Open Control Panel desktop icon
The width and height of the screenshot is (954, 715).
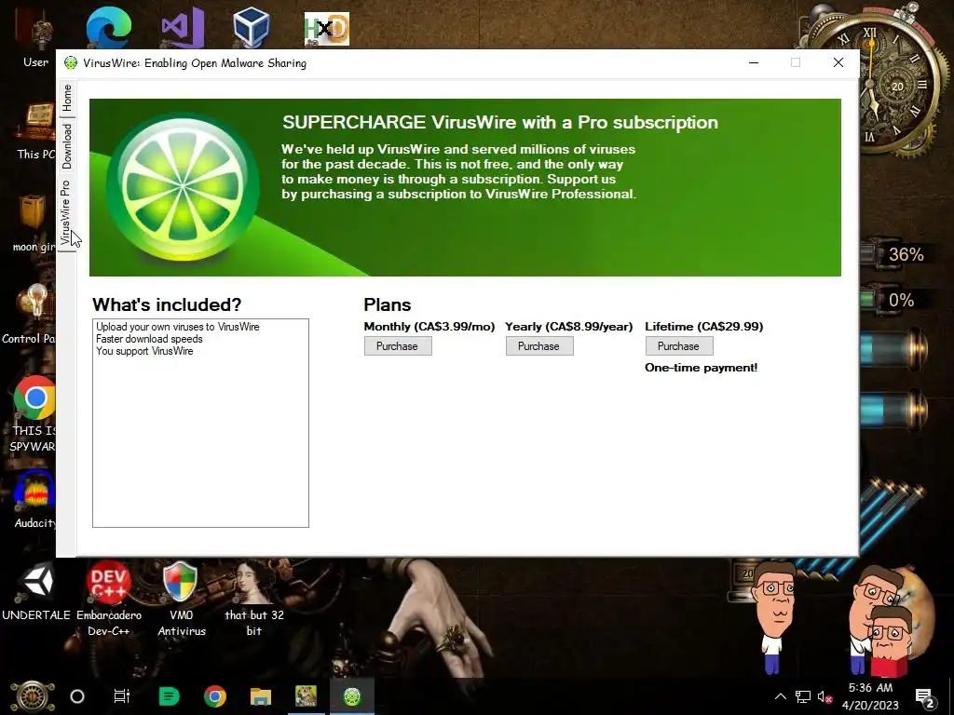click(31, 315)
